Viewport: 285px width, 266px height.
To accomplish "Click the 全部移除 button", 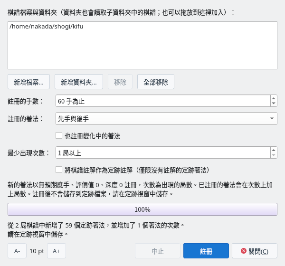I will 156,82.
